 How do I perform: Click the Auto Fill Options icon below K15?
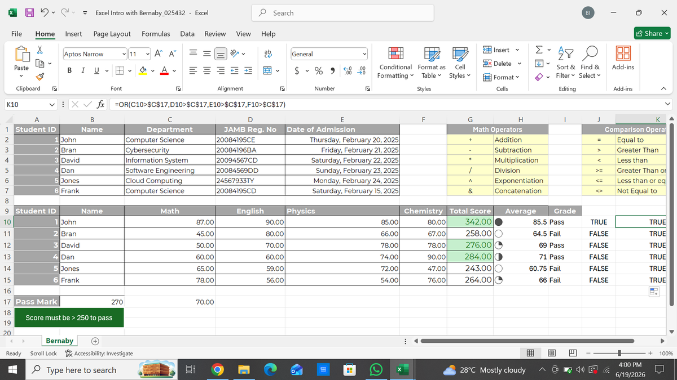654,292
